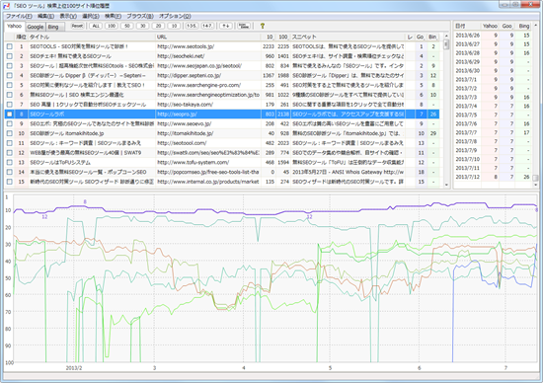The width and height of the screenshot is (543, 383).
Task: Check the box for row 9 seoevo.jp
Action: [x=10, y=123]
